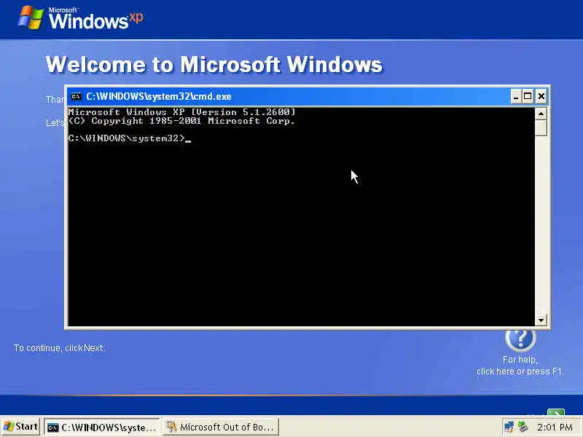Click the C:\WINDOWS\system32> prompt line
This screenshot has height=437, width=583.
129,138
